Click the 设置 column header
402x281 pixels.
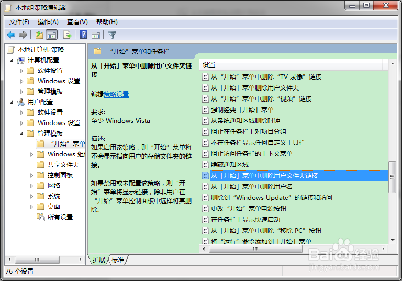[x=291, y=64]
